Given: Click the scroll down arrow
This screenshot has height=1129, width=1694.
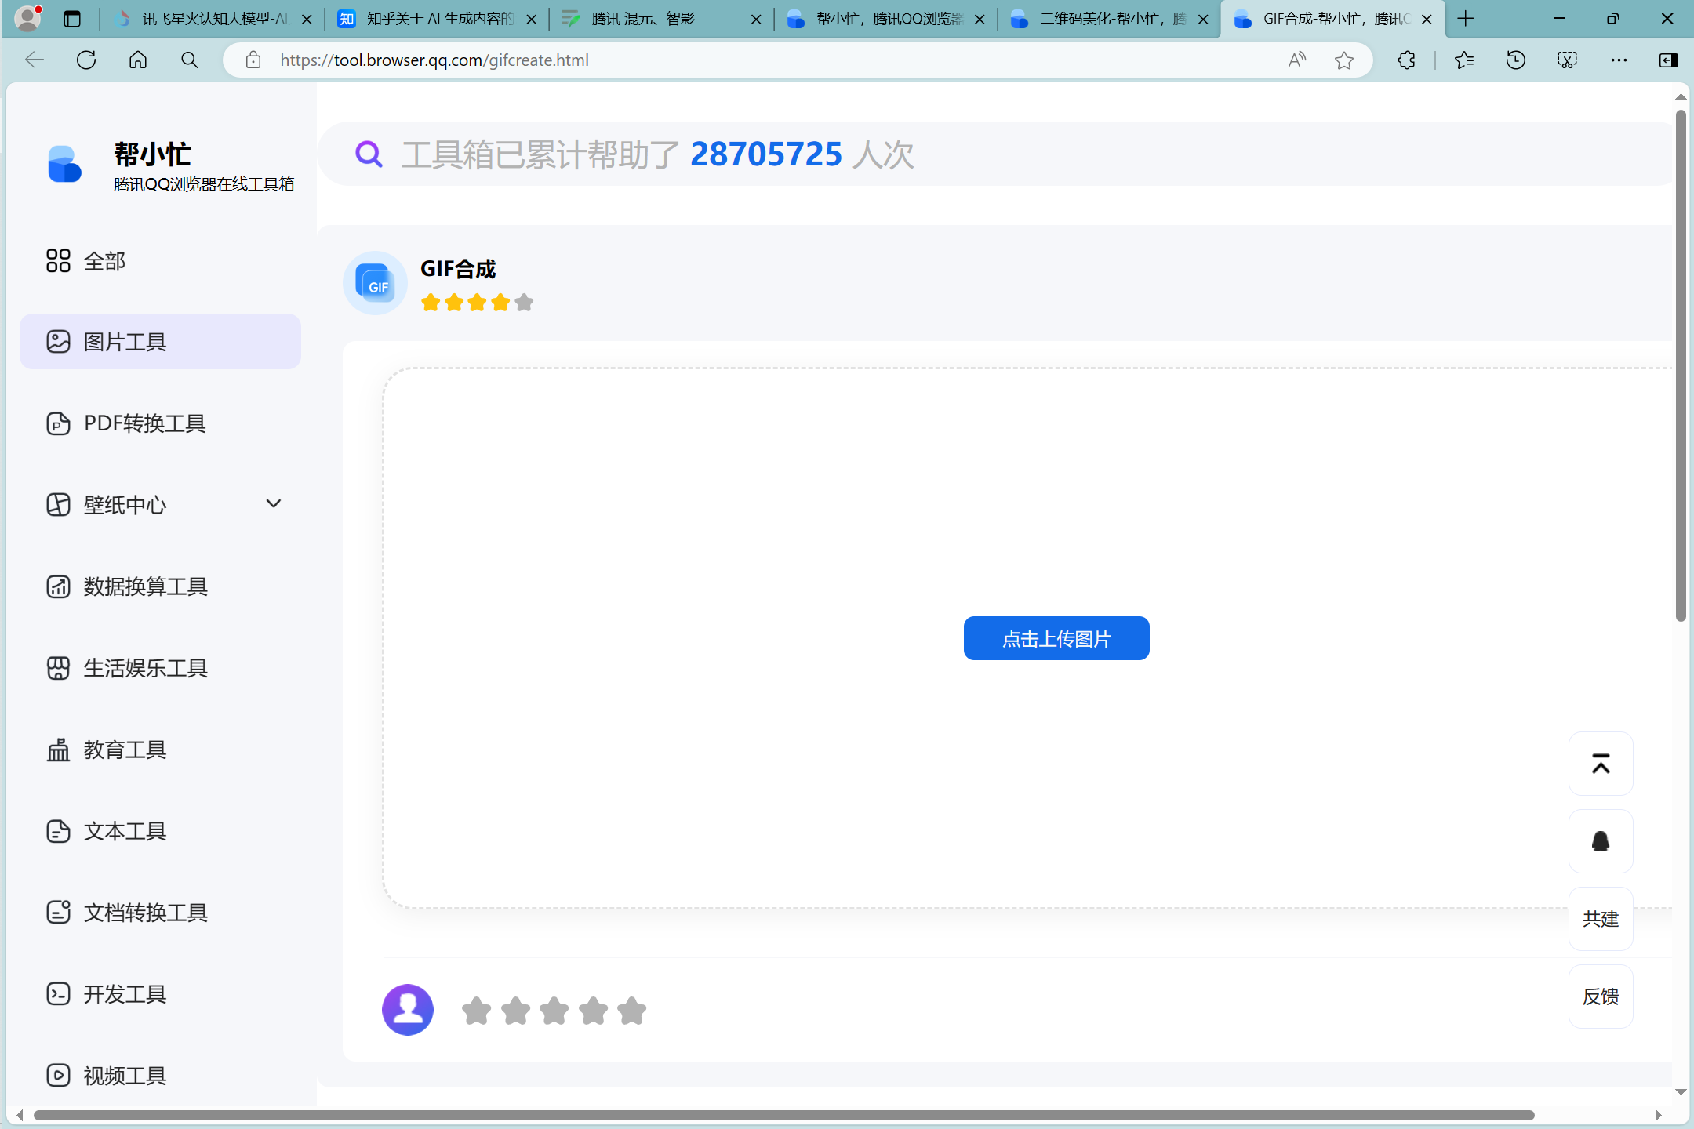Looking at the screenshot, I should click(x=1681, y=1092).
